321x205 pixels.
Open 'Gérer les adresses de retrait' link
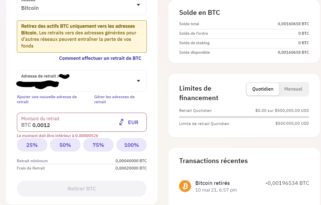(x=114, y=99)
